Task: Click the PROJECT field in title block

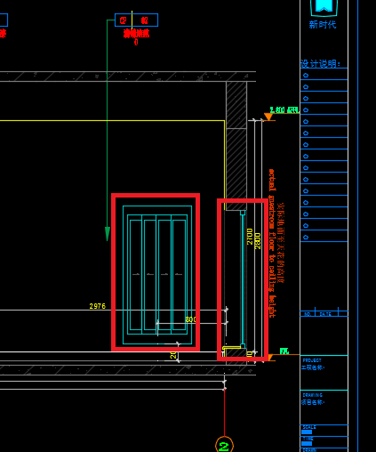Action: (x=324, y=373)
